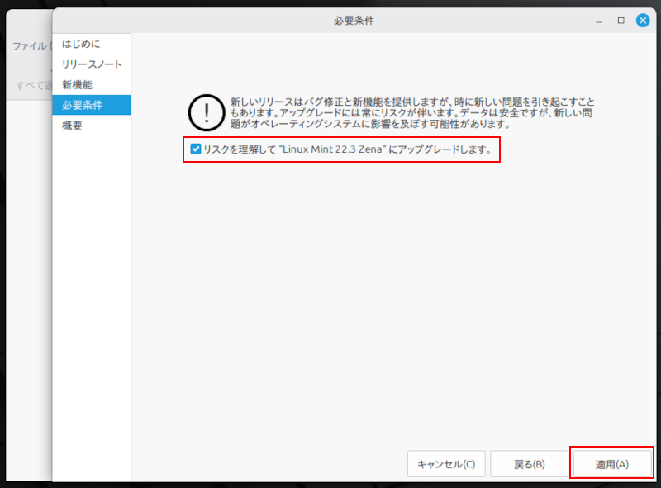Select the highlighted 必要条件 entry
661x488 pixels.
tap(82, 105)
